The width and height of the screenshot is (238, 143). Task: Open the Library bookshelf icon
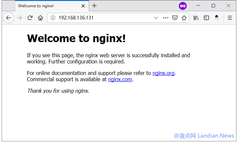coord(196,18)
